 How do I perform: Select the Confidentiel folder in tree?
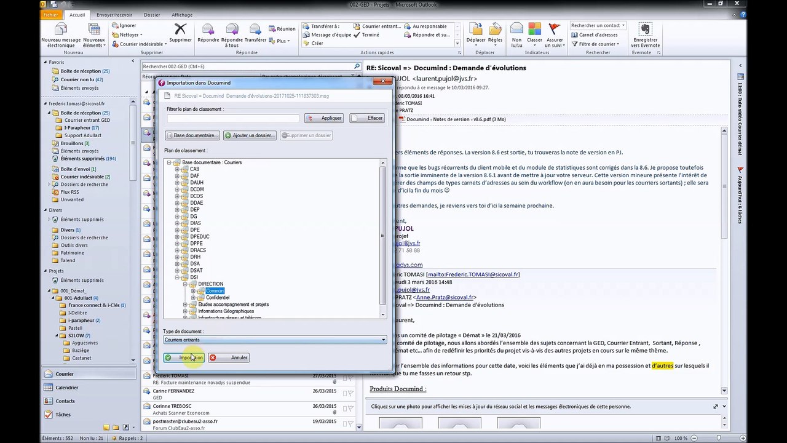click(218, 298)
